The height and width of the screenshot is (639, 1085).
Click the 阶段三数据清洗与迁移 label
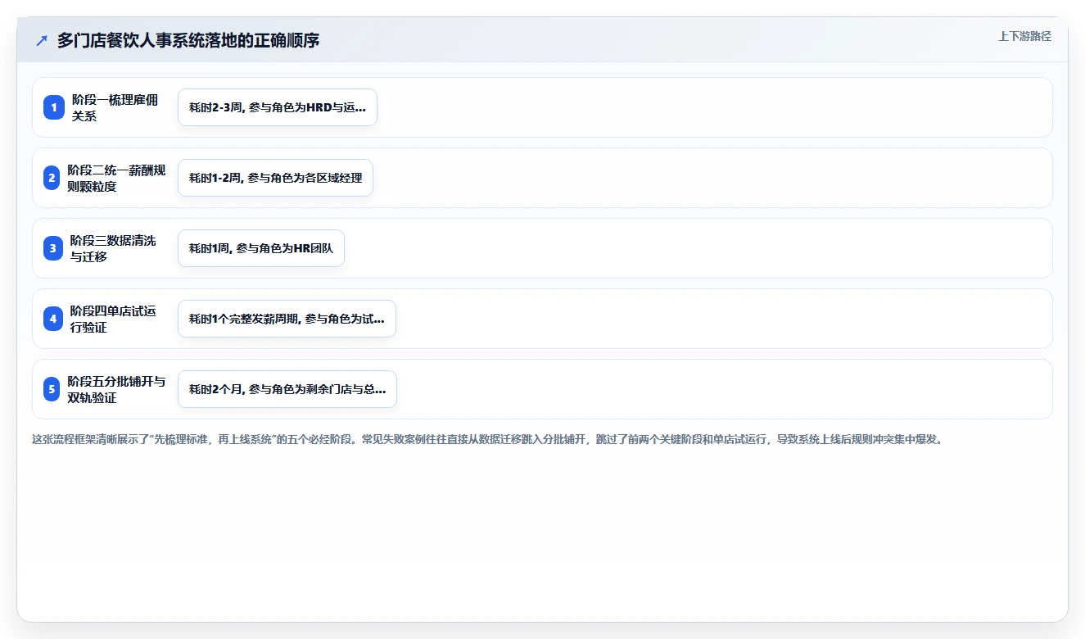coord(113,248)
